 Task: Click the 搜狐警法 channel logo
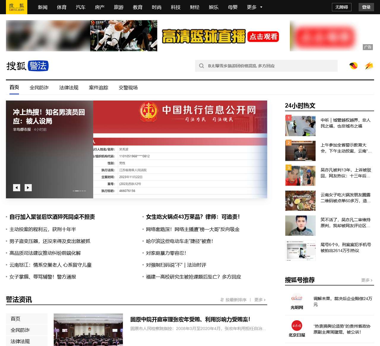[x=27, y=66]
